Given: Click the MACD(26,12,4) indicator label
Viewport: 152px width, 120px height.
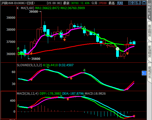Looking at the screenshot, I should click(28, 94).
